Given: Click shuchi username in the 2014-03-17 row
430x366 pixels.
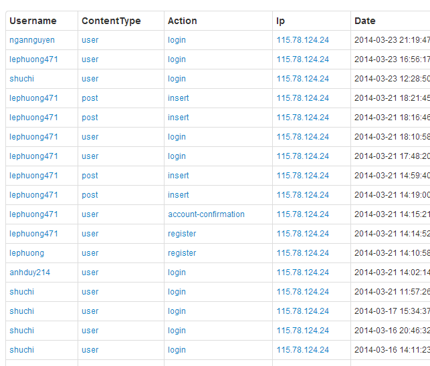Looking at the screenshot, I should click(x=21, y=311).
